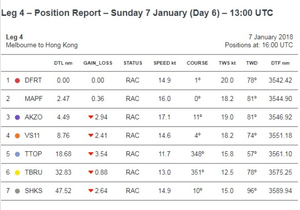The height and width of the screenshot is (210, 300).
Task: Click the Leg 4 Position Report heading
Action: pos(137,13)
